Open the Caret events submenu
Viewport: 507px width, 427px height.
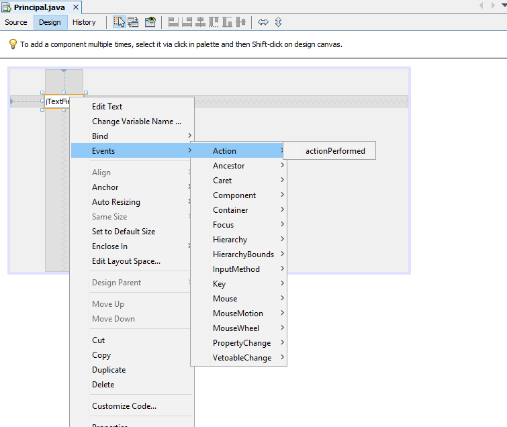[238, 181]
